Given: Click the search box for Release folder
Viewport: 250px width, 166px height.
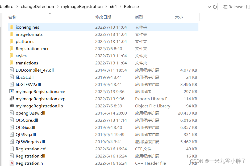Looking at the screenshot, I should (235, 7).
